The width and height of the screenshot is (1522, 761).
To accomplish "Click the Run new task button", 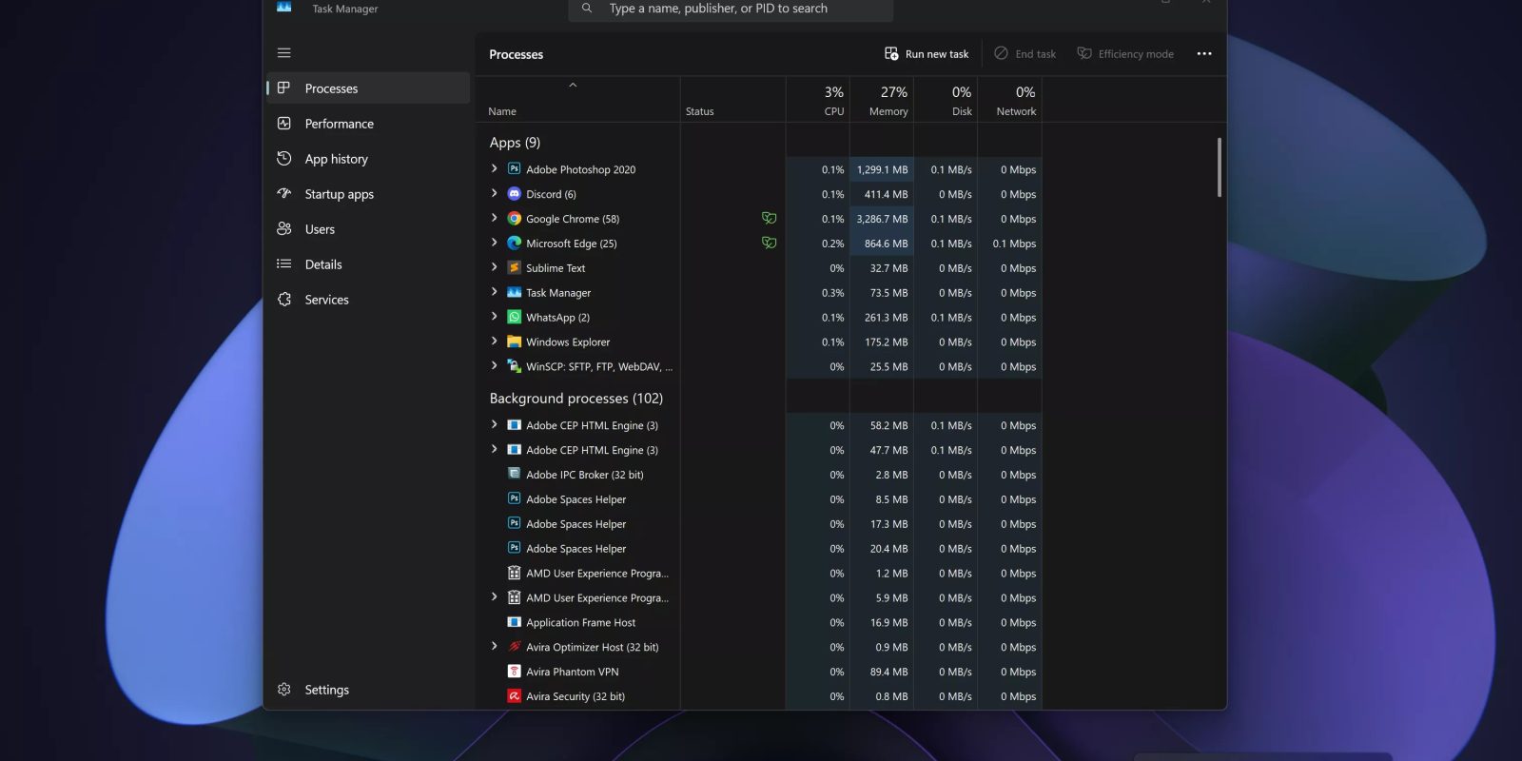I will (x=927, y=53).
